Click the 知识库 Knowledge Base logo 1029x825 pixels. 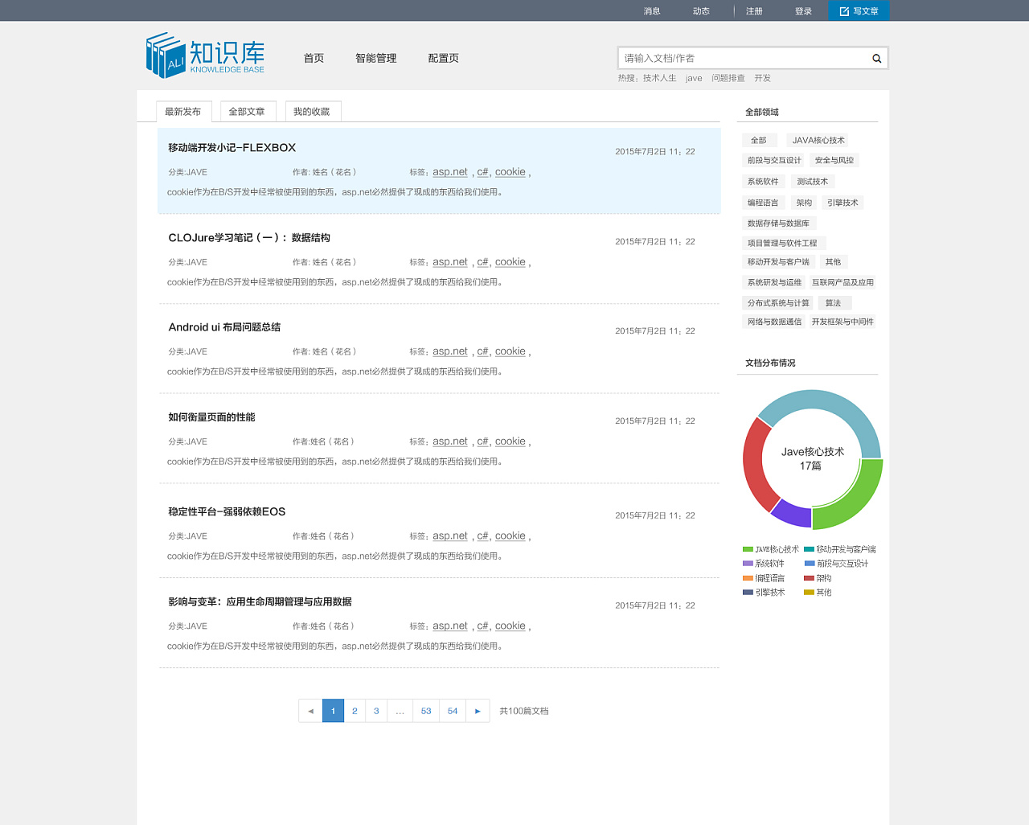205,55
